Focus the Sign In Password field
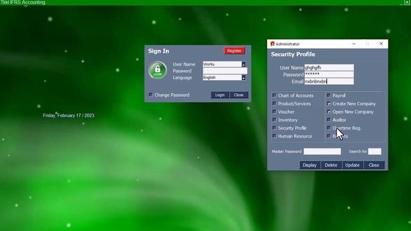The height and width of the screenshot is (231, 411). (x=225, y=71)
